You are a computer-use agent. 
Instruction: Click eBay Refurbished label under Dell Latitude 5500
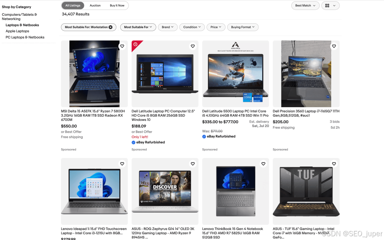coord(221,137)
